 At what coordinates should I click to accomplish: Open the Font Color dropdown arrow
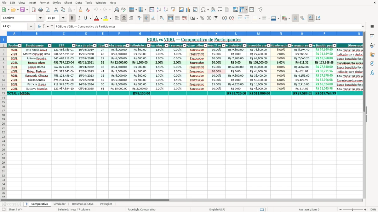point(101,18)
